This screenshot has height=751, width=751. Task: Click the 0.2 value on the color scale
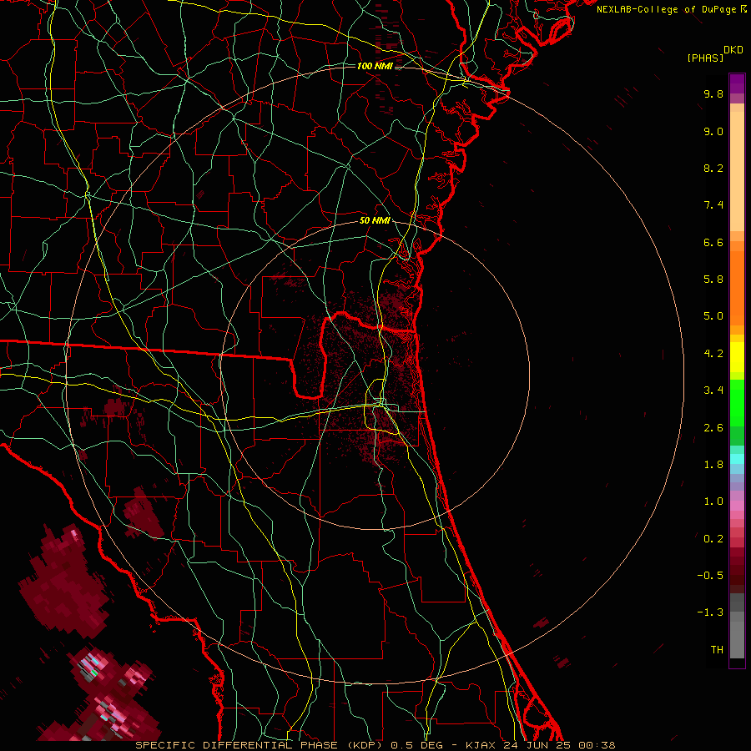(x=713, y=539)
